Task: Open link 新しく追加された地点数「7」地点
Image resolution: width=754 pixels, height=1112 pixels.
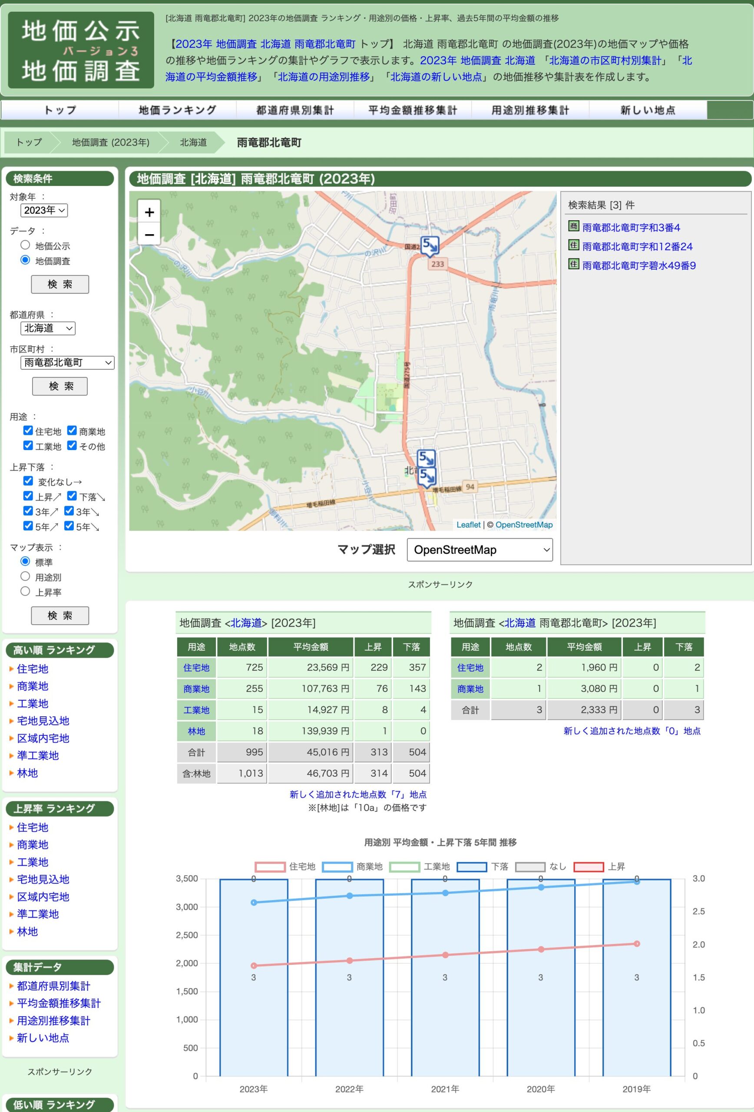Action: point(358,794)
